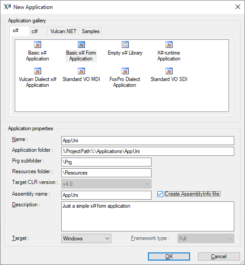Viewport: 245px width, 265px height.
Task: Choose the Standard VO MDI icon
Action: click(81, 71)
